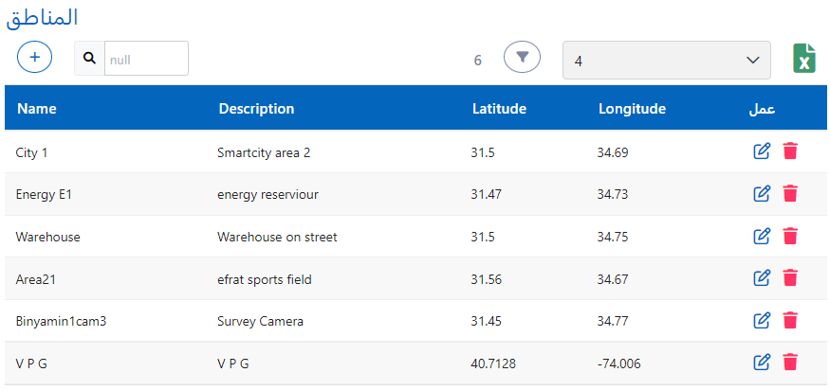Delete the Energy E1 entry

click(x=790, y=194)
